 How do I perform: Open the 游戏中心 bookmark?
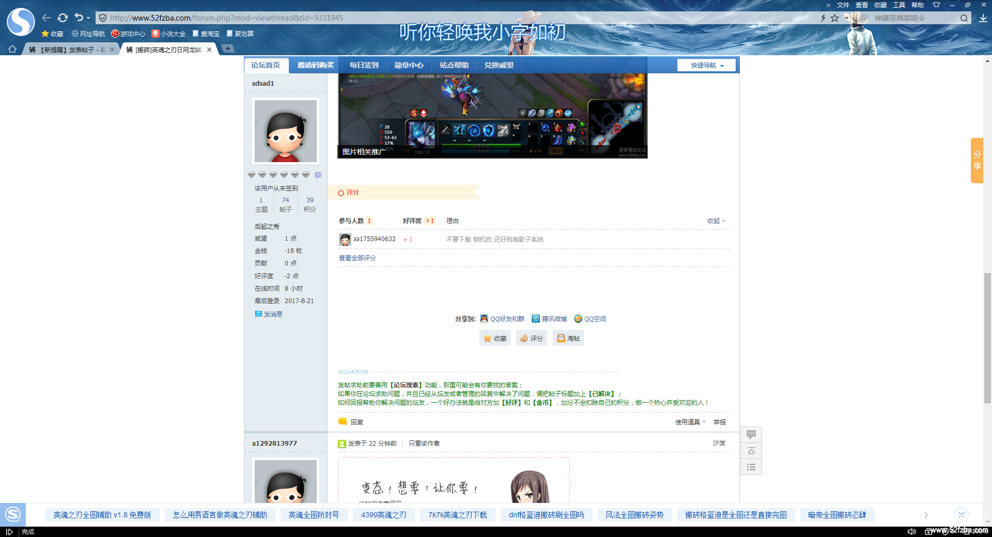coord(129,34)
